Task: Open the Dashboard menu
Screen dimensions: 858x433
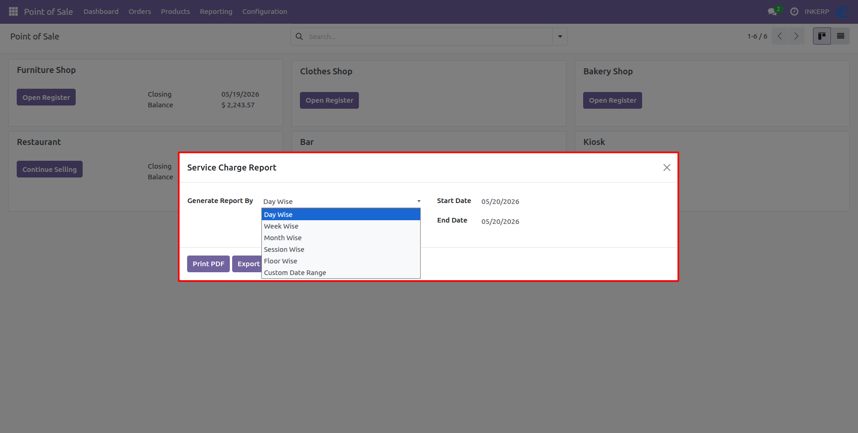Action: coord(101,12)
